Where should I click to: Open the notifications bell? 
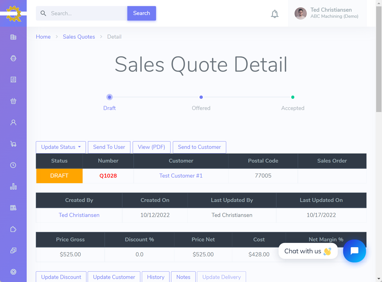coord(275,14)
